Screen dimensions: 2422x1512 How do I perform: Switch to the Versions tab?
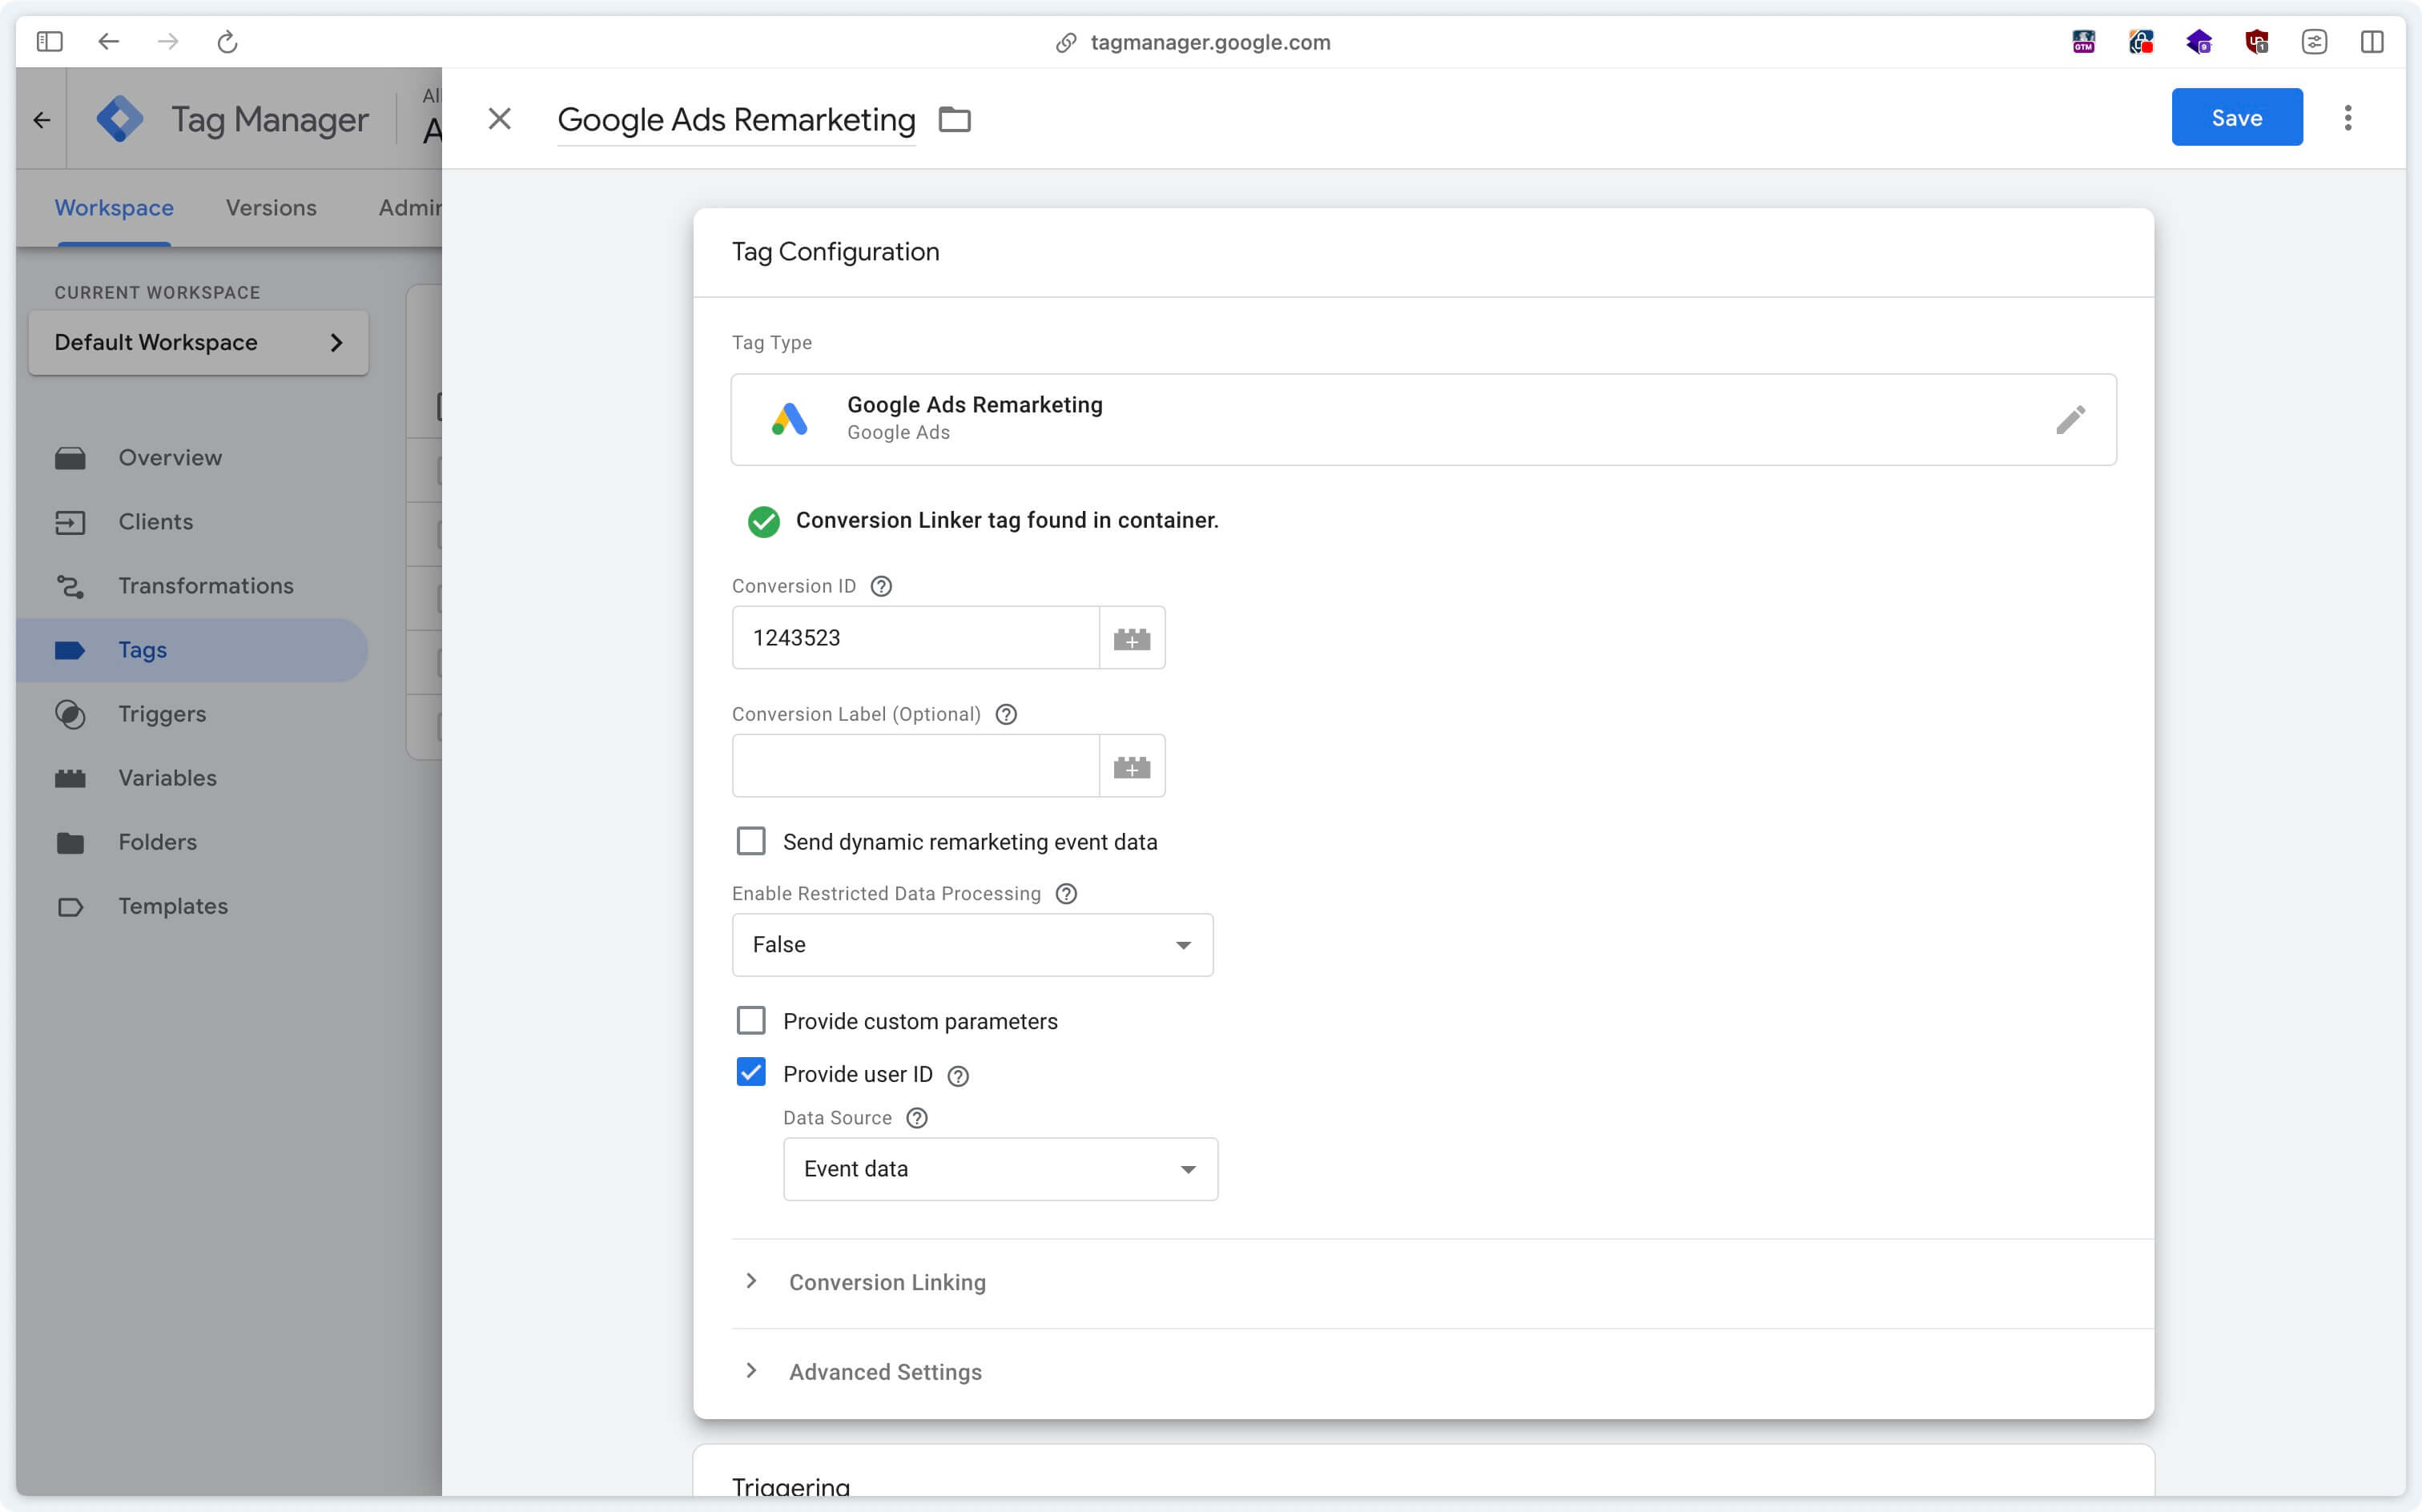tap(270, 207)
